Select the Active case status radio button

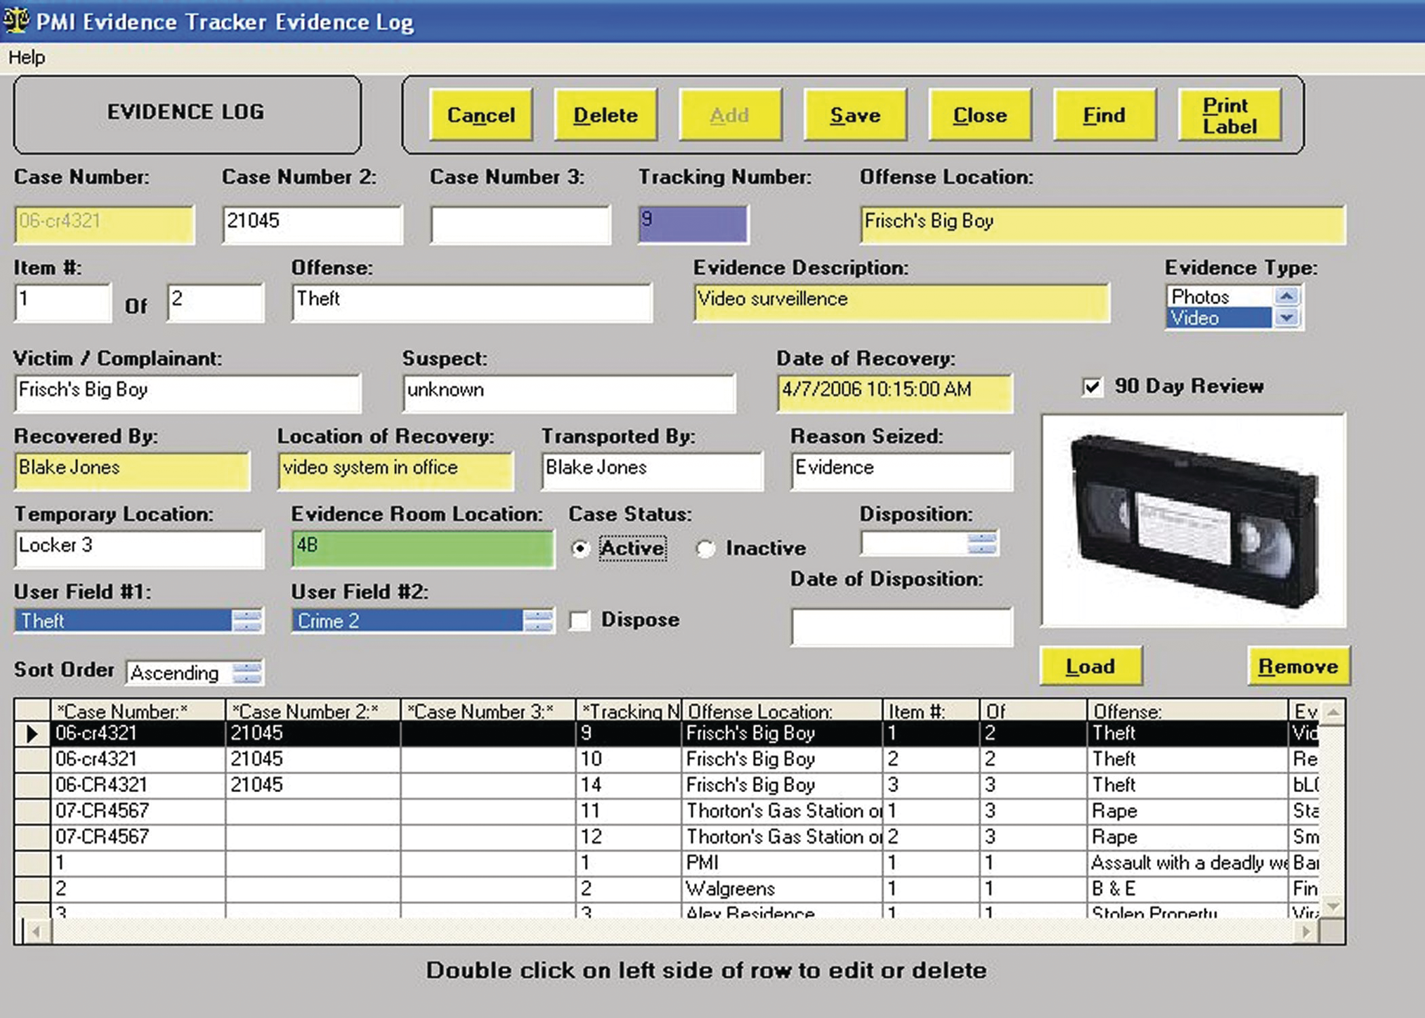580,548
